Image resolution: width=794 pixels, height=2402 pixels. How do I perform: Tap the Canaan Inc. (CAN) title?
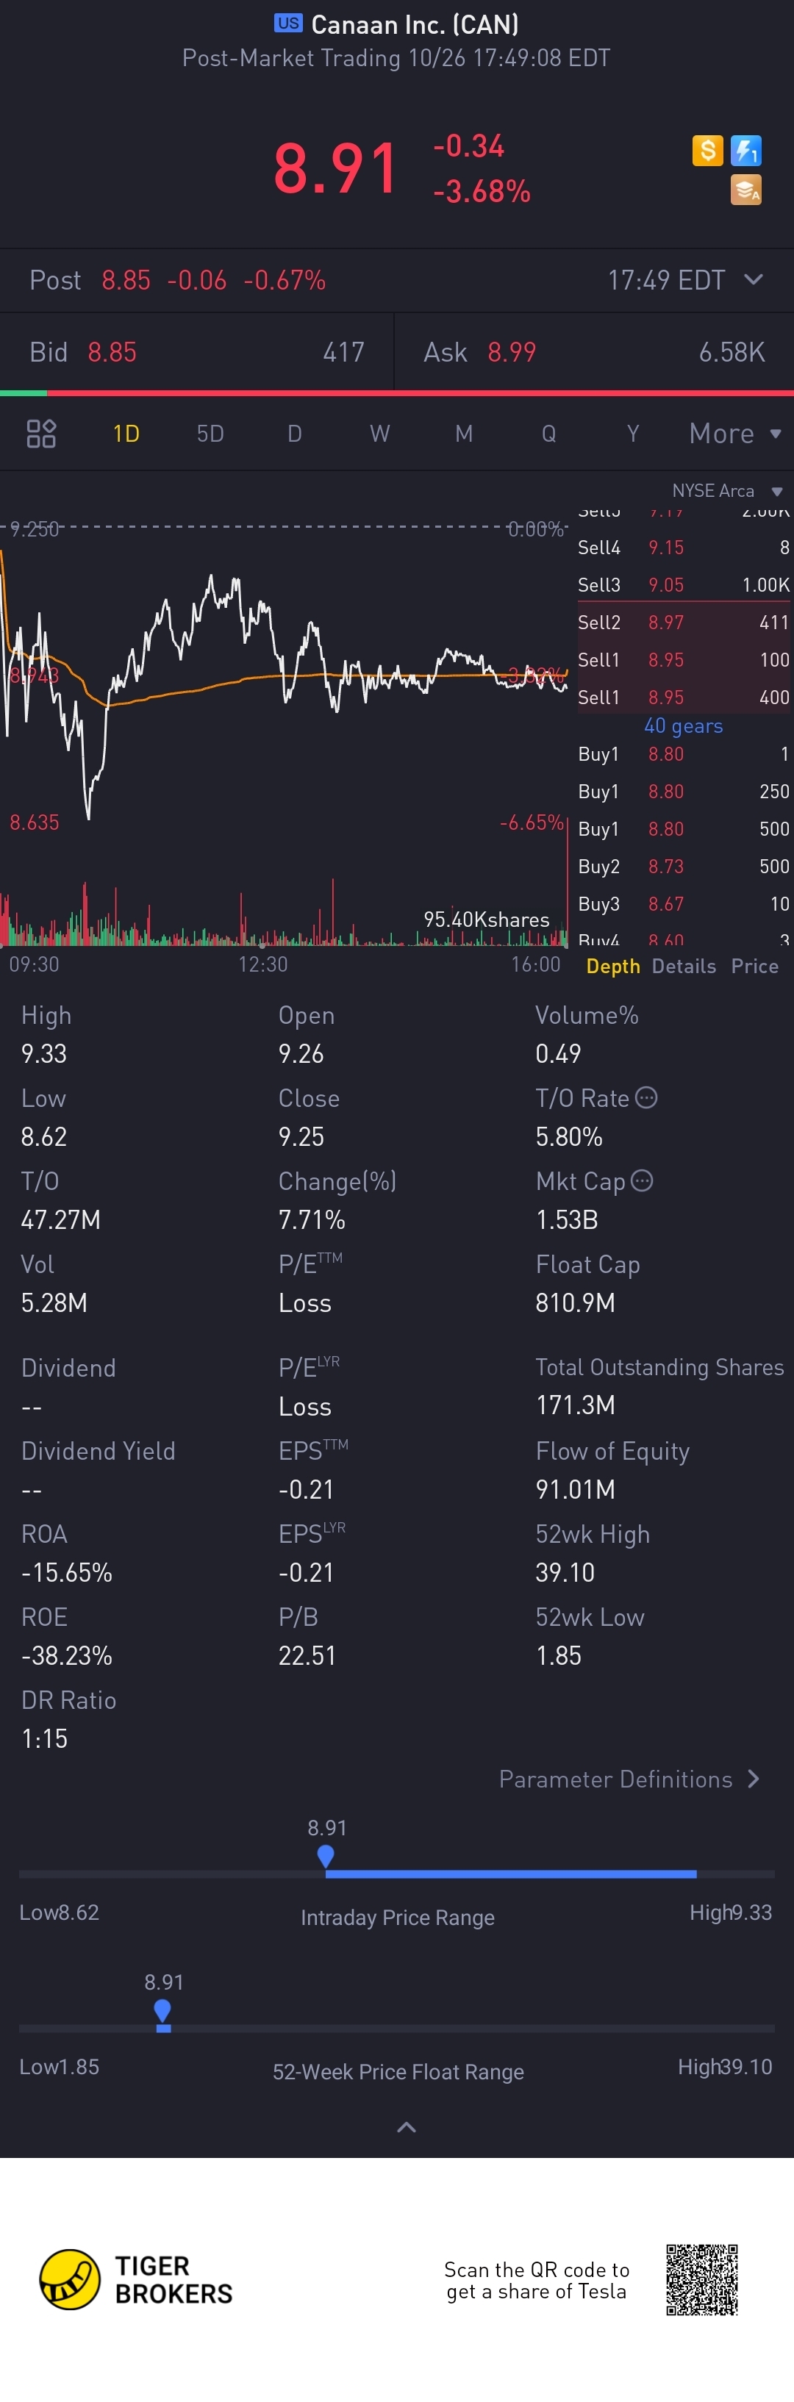pyautogui.click(x=414, y=24)
